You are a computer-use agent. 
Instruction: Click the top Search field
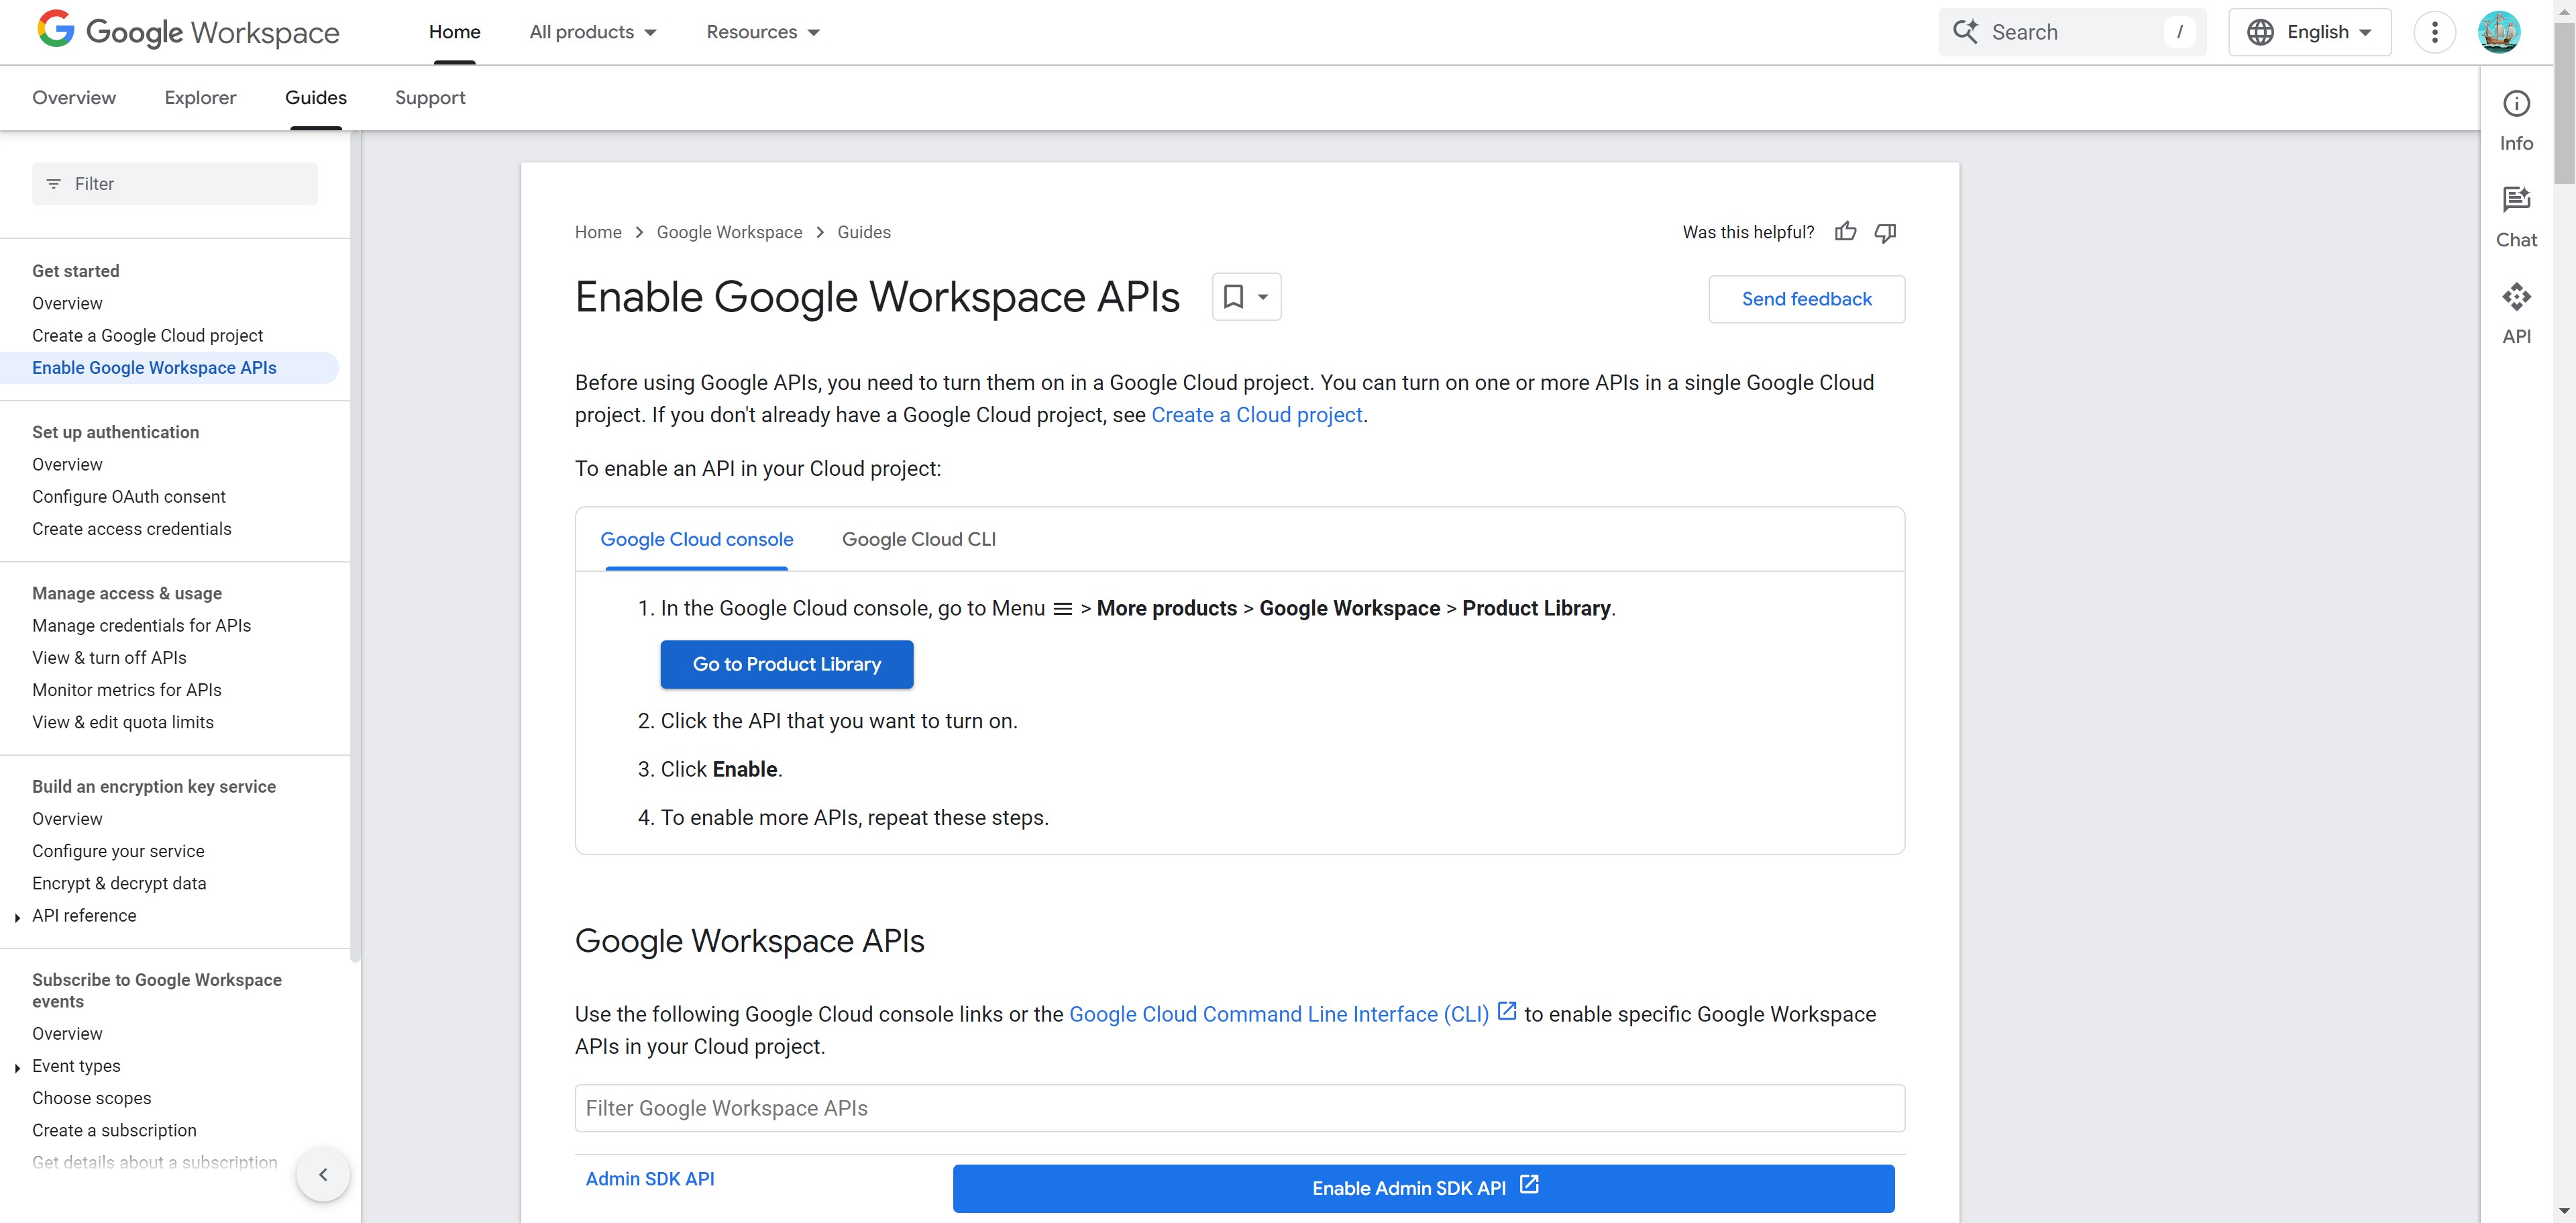click(x=2072, y=32)
